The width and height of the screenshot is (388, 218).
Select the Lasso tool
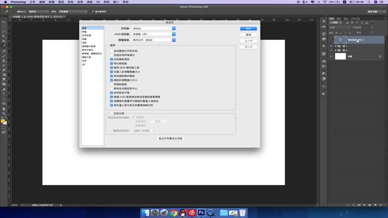[4, 32]
